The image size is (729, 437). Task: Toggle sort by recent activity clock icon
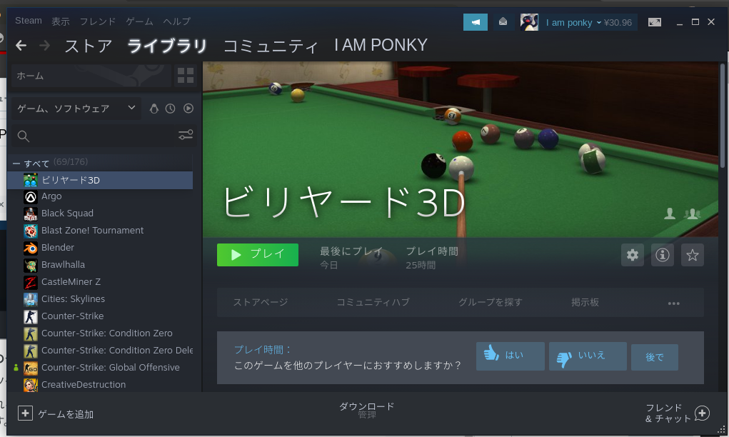coord(170,109)
